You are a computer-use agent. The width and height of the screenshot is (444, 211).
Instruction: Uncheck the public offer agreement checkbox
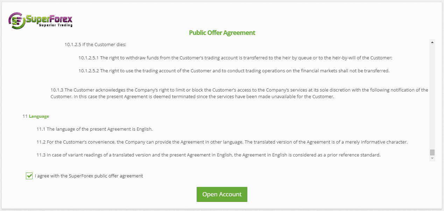[29, 176]
